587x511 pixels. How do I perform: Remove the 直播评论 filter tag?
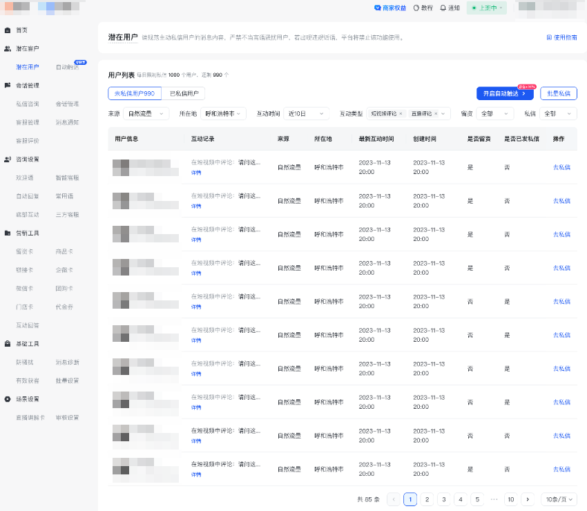tap(436, 115)
